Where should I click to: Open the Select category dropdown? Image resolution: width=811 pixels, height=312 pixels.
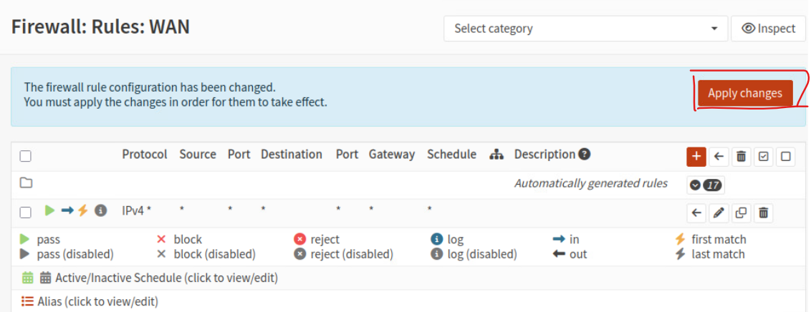point(585,29)
